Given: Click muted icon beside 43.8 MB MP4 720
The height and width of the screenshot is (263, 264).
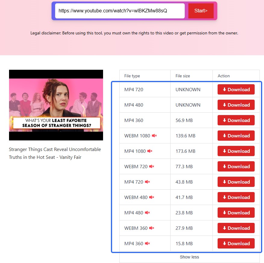Looking at the screenshot, I should pos(147,182).
